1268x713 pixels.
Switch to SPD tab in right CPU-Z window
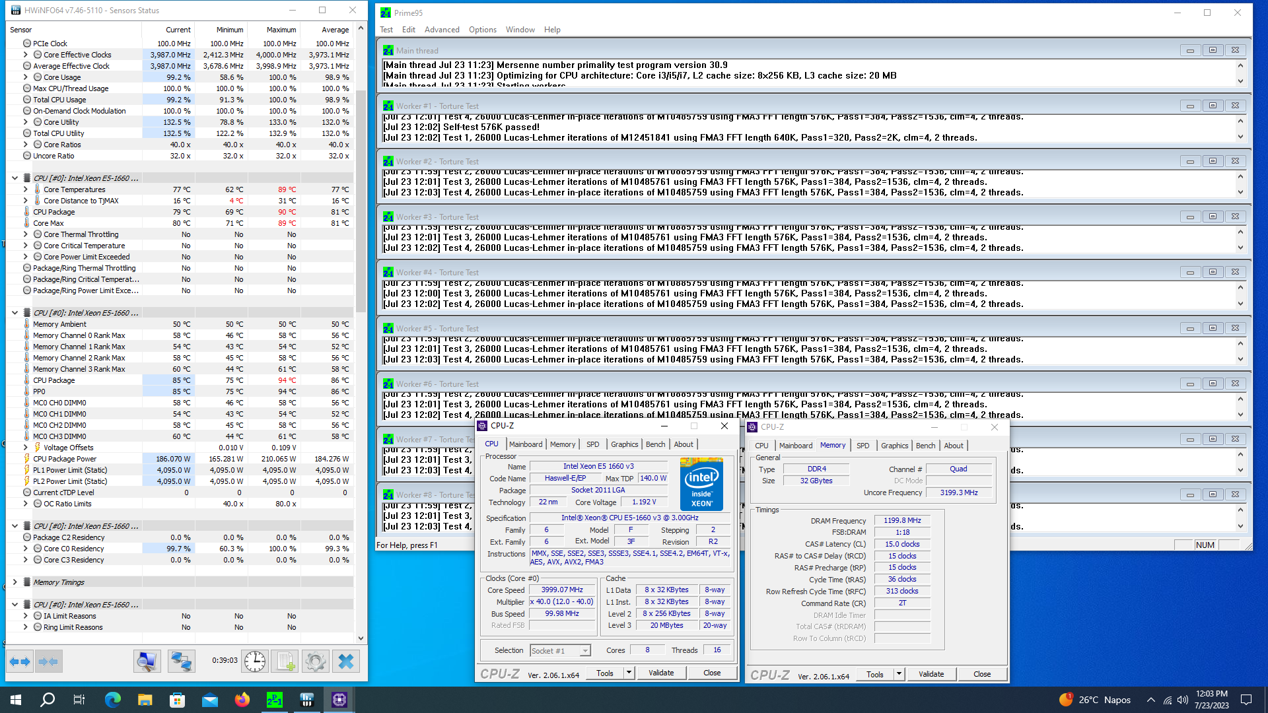863,446
